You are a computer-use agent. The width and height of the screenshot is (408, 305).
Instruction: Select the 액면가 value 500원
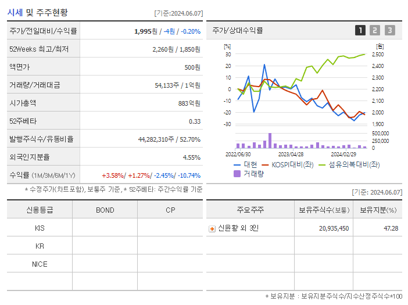tap(192, 67)
